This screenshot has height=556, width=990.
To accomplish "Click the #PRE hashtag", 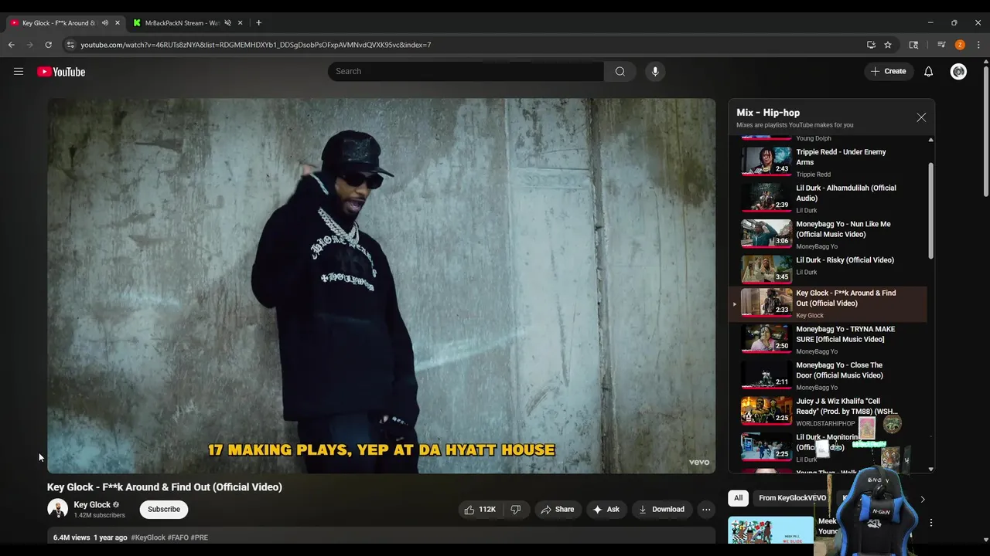I will pyautogui.click(x=200, y=537).
